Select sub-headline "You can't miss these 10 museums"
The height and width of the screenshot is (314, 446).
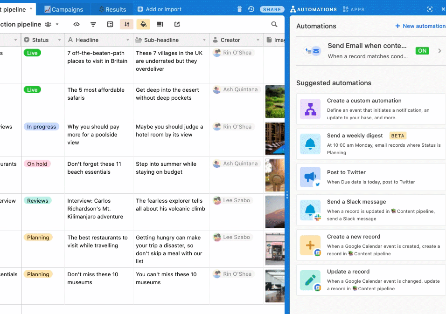[166, 279]
